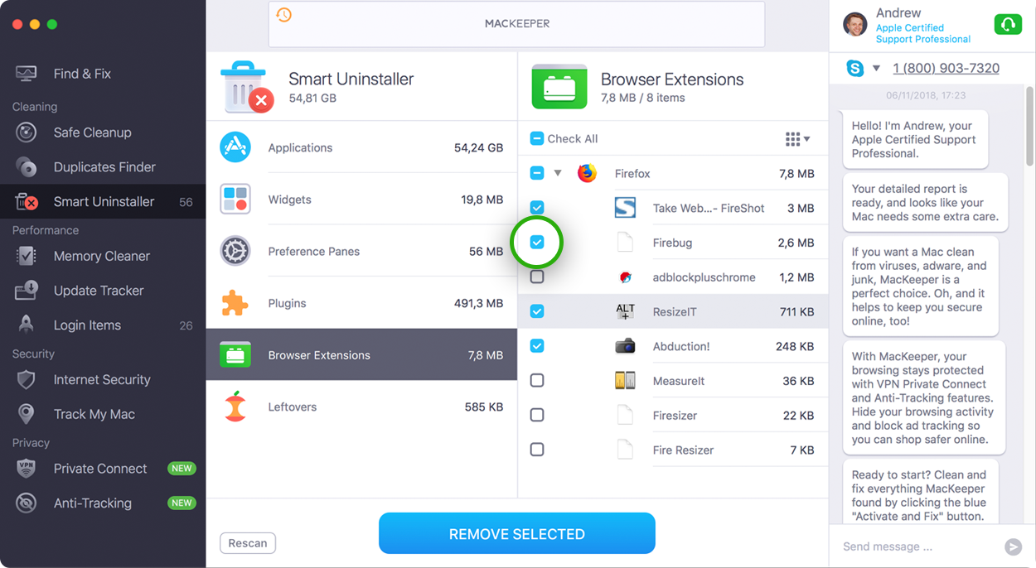1036x568 pixels.
Task: Open the Skype contact method dropdown arrow
Action: tap(876, 68)
